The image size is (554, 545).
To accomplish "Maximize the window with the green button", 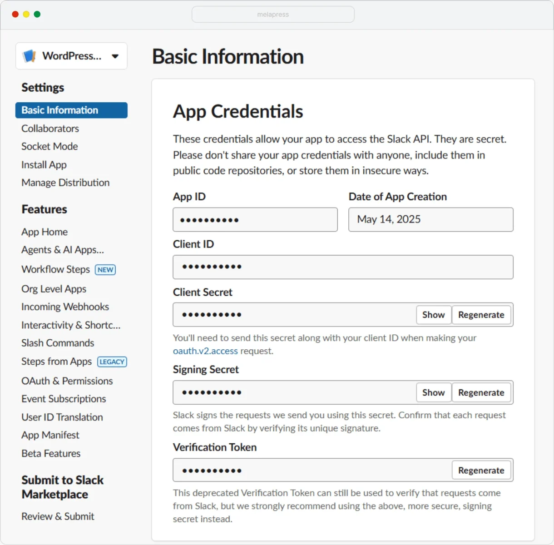I will pos(37,15).
